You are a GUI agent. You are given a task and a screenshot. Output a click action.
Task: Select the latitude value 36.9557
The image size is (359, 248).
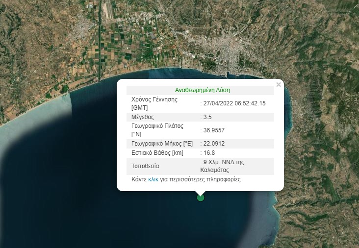pos(214,130)
